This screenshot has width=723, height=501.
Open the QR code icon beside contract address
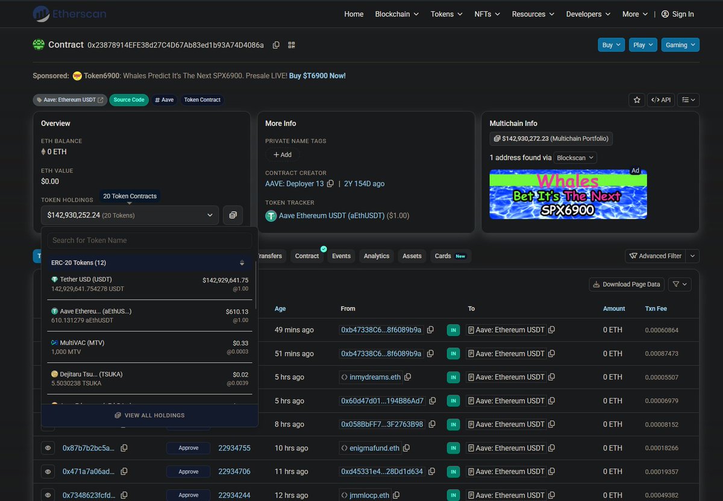point(292,45)
